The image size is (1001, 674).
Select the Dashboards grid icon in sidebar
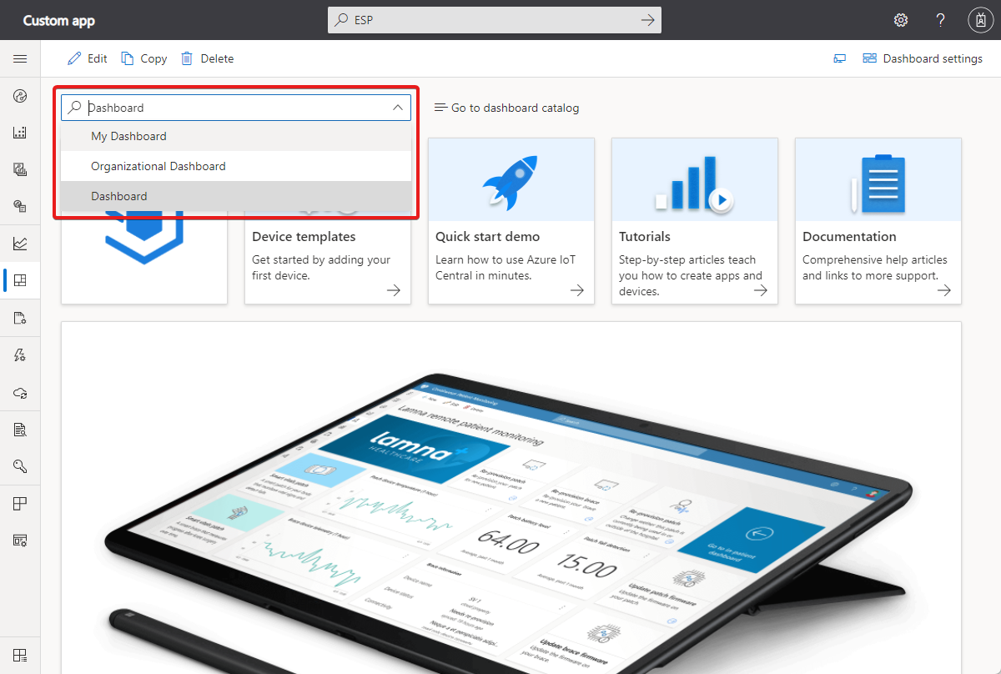point(20,281)
